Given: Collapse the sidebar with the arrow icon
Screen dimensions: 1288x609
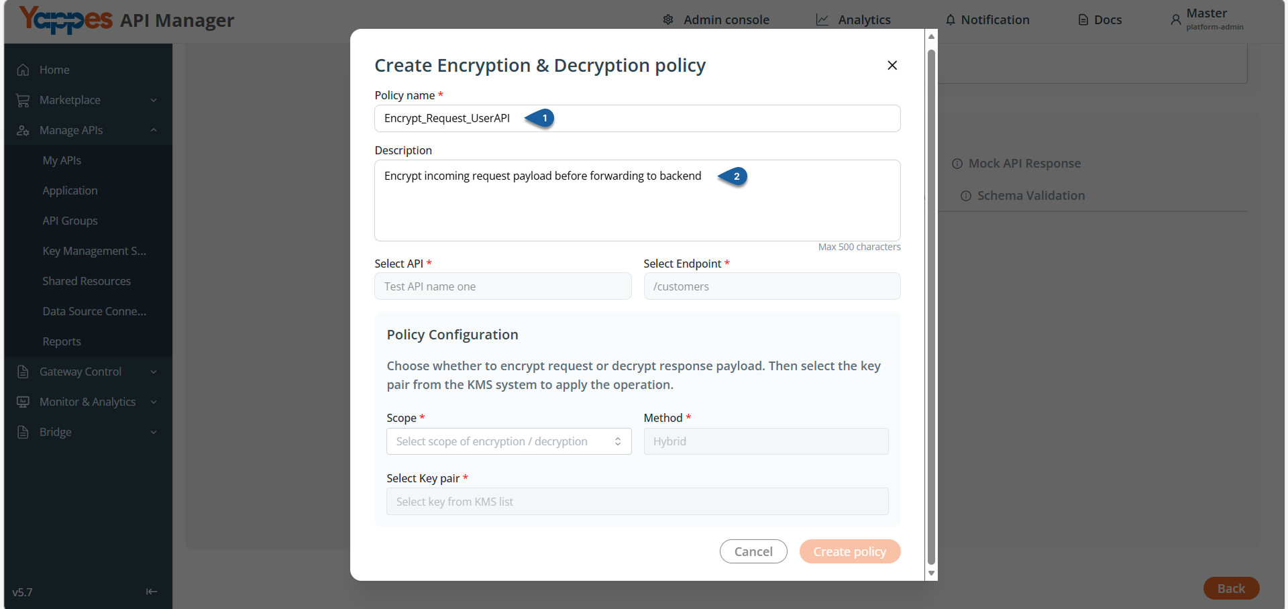Looking at the screenshot, I should [152, 592].
